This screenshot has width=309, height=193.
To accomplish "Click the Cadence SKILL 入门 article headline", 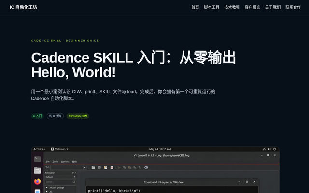I will (133, 65).
